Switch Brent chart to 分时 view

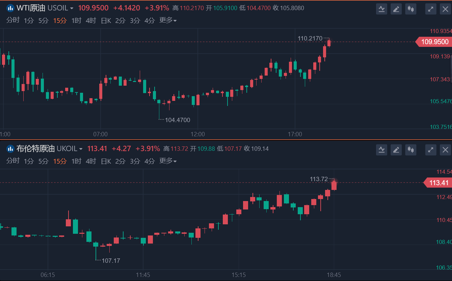[13, 161]
